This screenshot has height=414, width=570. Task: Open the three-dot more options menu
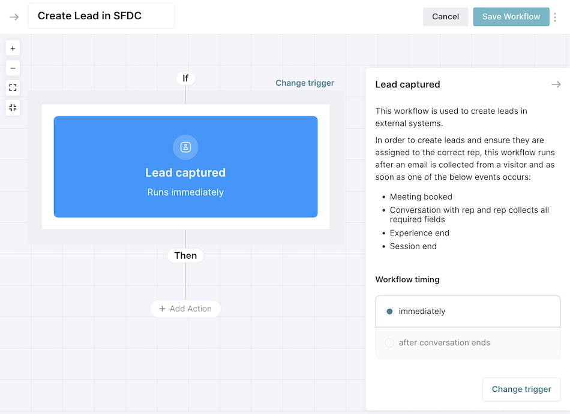pyautogui.click(x=555, y=17)
